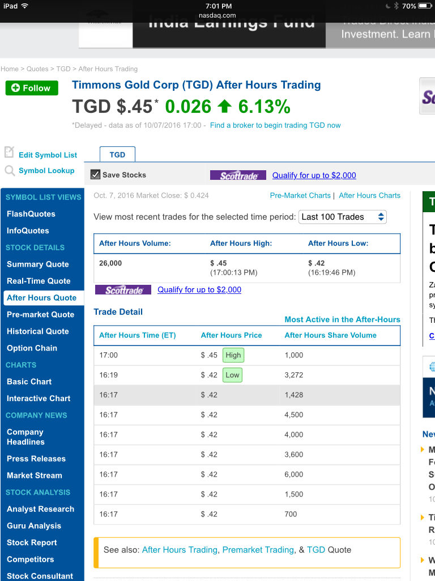Image resolution: width=435 pixels, height=581 pixels.
Task: Open Interactive Chart from the sidebar
Action: tap(39, 398)
